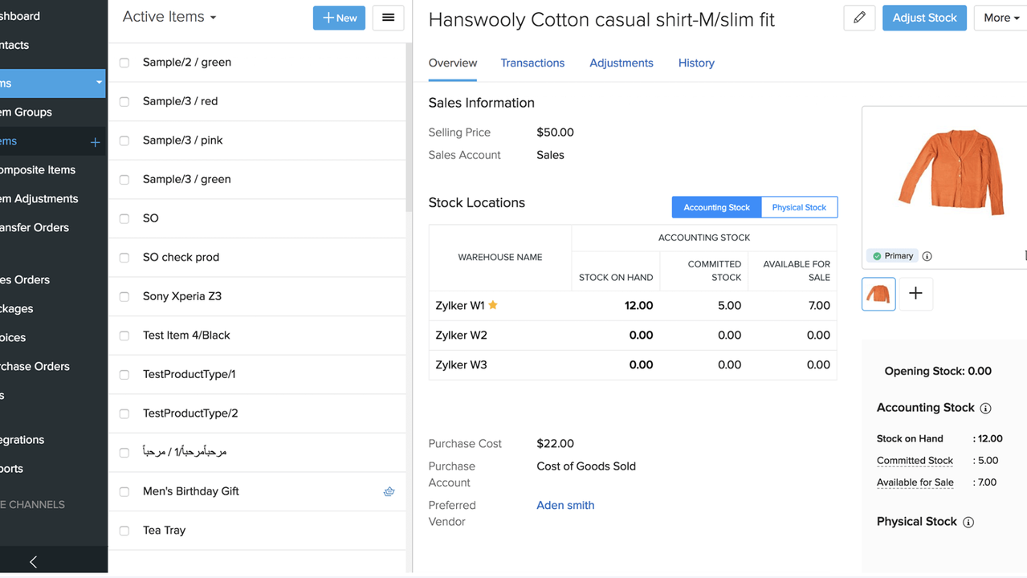This screenshot has width=1027, height=578.
Task: Switch to Physical Stock view
Action: point(798,207)
